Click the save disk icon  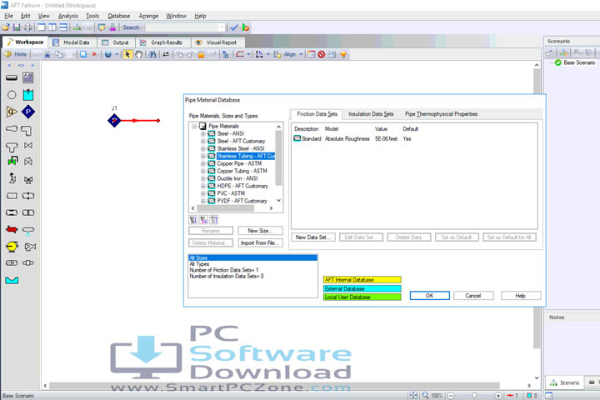[17, 27]
